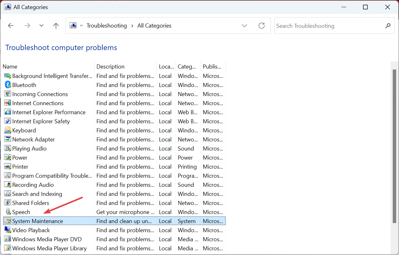Click the Printer troubleshooter icon
The width and height of the screenshot is (399, 255).
(x=8, y=166)
